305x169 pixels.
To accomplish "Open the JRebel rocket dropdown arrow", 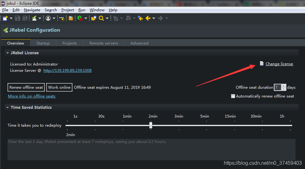I will 40,18.
